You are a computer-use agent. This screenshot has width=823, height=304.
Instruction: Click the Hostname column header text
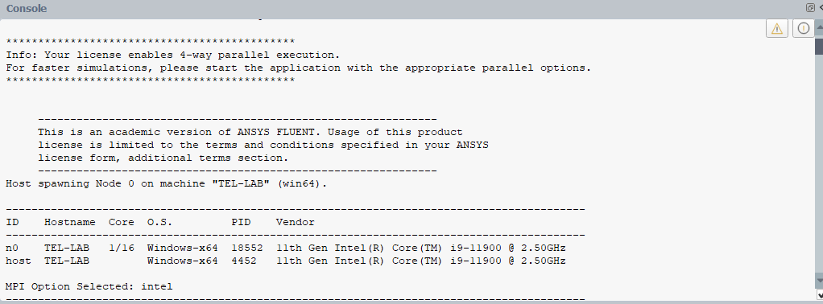[x=70, y=222]
